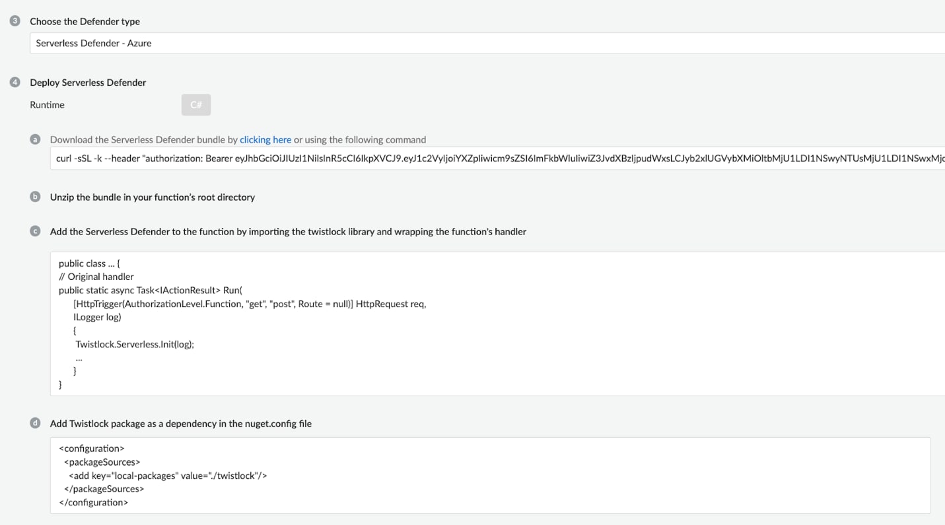Click the "Deploy Serverless Defender" heading
This screenshot has width=945, height=525.
coord(88,83)
